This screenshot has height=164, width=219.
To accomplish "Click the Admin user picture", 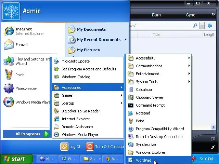I will tap(11, 11).
